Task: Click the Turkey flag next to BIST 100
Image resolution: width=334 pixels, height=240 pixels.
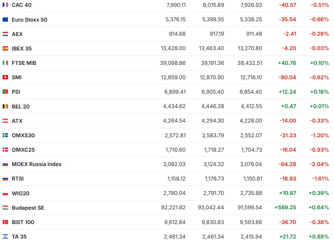Action: (5, 222)
